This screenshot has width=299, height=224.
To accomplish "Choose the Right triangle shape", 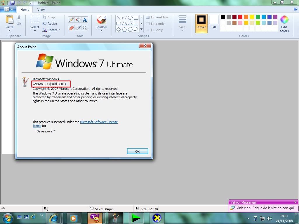I will [136, 24].
